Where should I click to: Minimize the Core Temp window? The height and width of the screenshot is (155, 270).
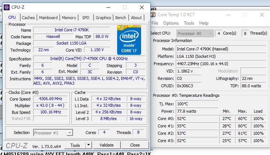(228, 15)
